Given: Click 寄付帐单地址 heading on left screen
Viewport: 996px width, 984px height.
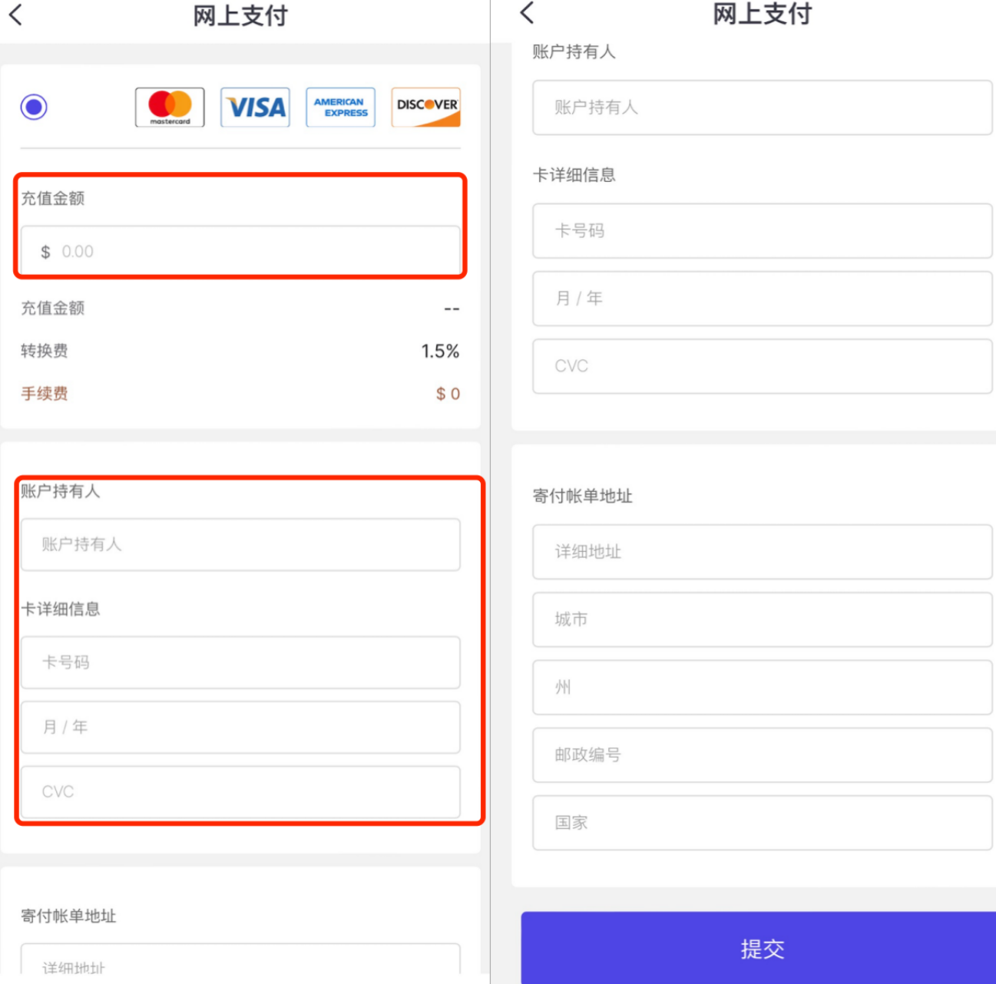Looking at the screenshot, I should pos(68,916).
